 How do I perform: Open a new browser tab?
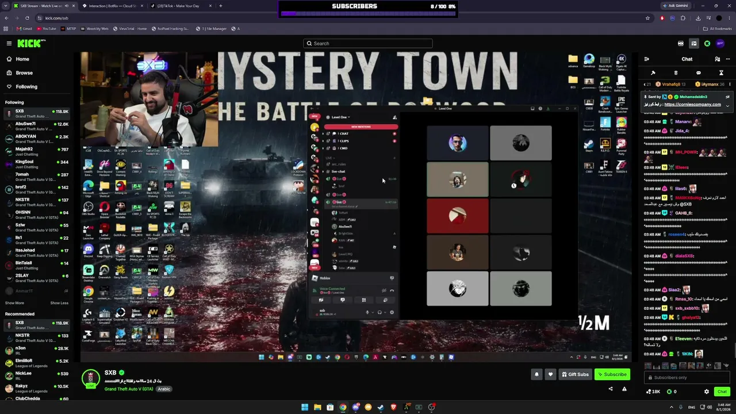pos(221,6)
